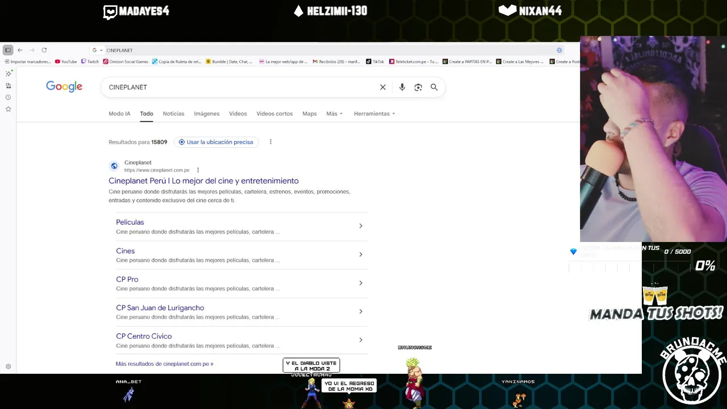Viewport: 727px width, 409px height.
Task: Open CP San Juan de Lurigancho sitelink
Action: (160, 307)
